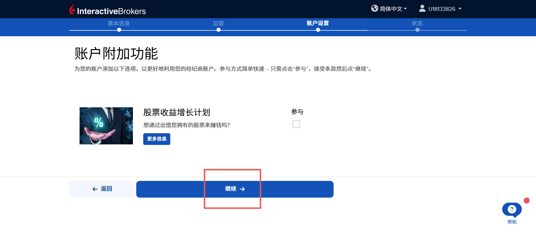Click the progress dot under 状态
Image resolution: width=536 pixels, height=245 pixels.
(x=417, y=30)
